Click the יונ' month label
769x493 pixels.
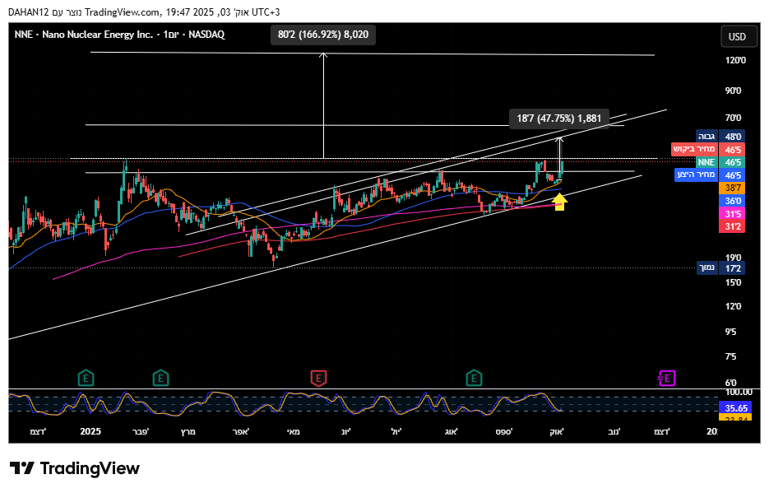(x=346, y=431)
